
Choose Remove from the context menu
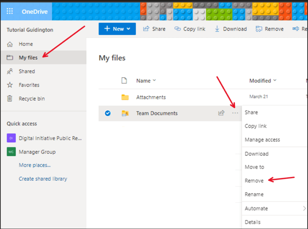254,181
